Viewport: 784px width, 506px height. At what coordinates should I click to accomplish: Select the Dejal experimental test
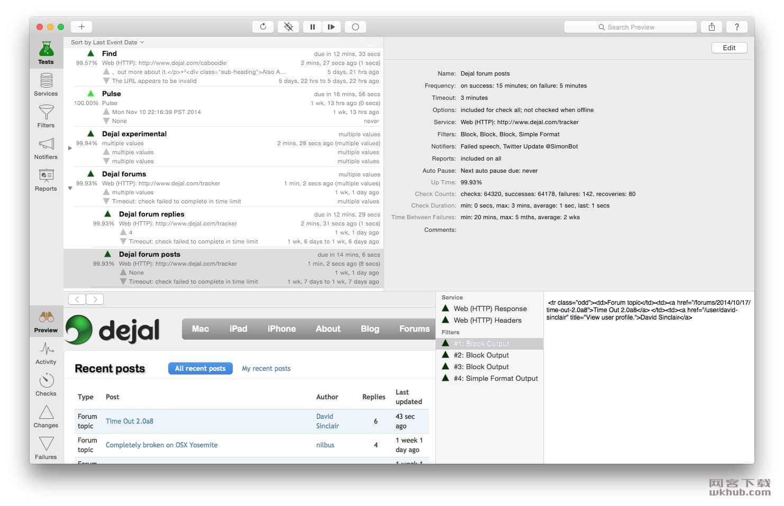(x=223, y=147)
